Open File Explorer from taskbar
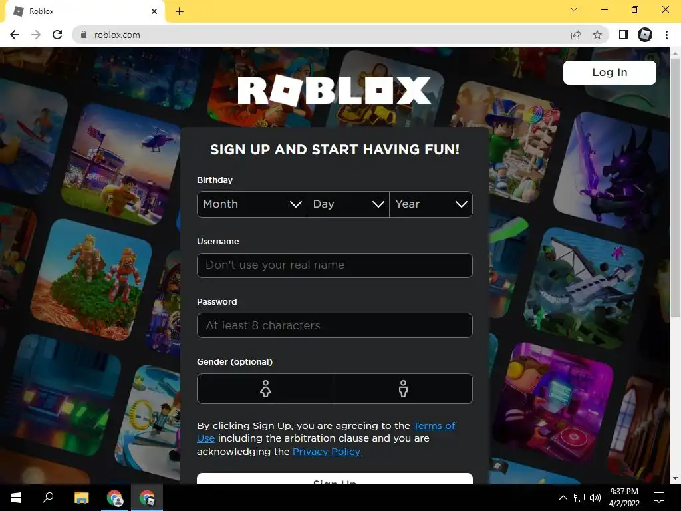Viewport: 681px width, 511px height. pos(81,498)
